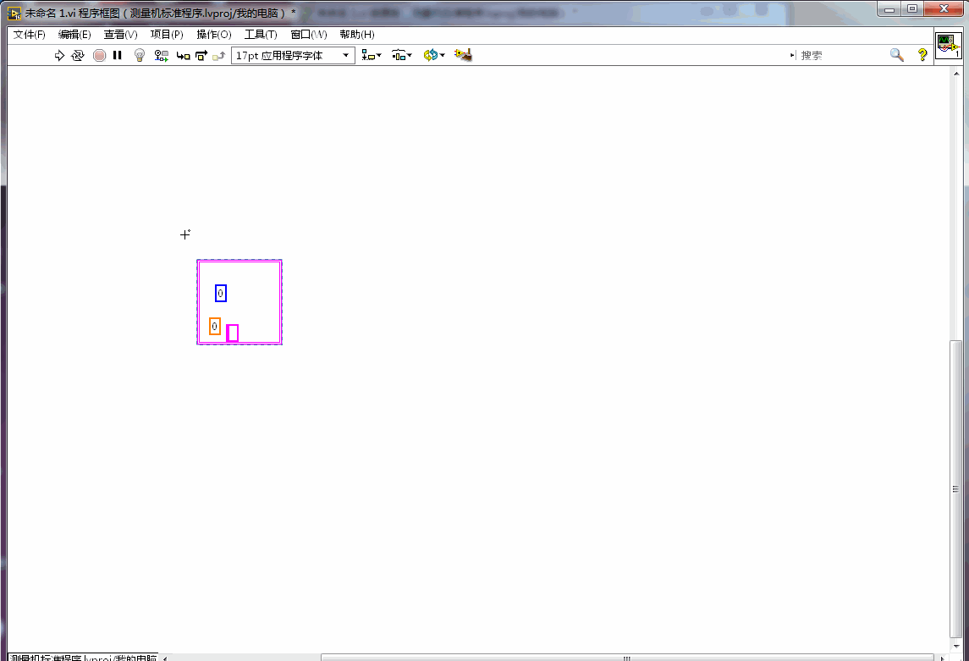Toggle Highlight Execution light bulb

pyautogui.click(x=140, y=56)
